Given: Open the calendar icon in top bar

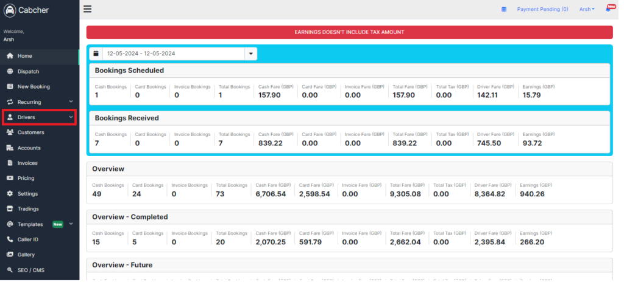Looking at the screenshot, I should [x=504, y=9].
